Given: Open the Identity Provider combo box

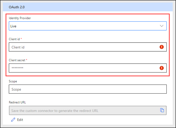Looking at the screenshot, I should click(x=88, y=26).
